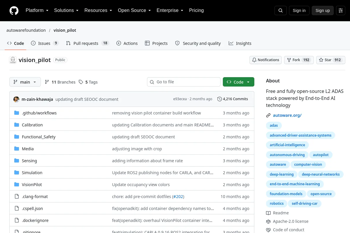The width and height of the screenshot is (350, 233).
Task: Open the search magnifier button
Action: pos(281,10)
